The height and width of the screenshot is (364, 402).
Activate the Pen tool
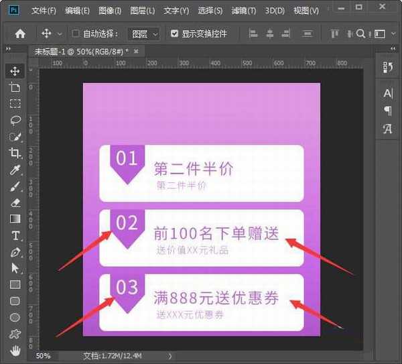tap(15, 252)
